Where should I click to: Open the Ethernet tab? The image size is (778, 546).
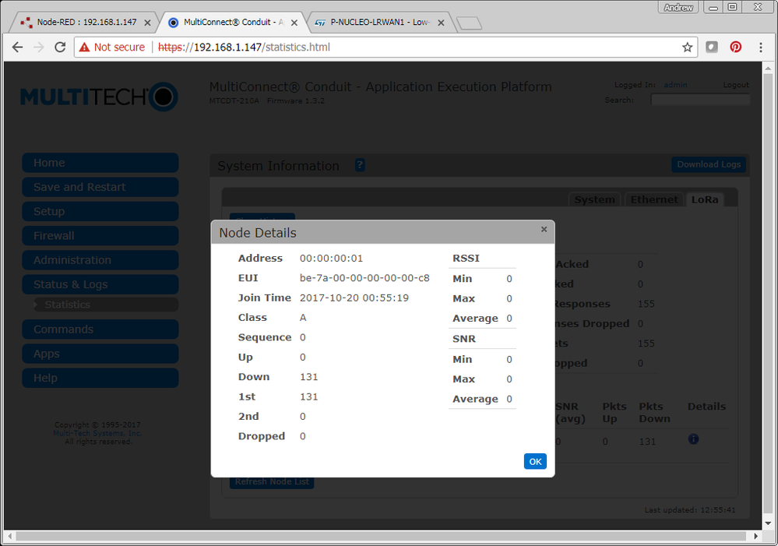pos(654,199)
